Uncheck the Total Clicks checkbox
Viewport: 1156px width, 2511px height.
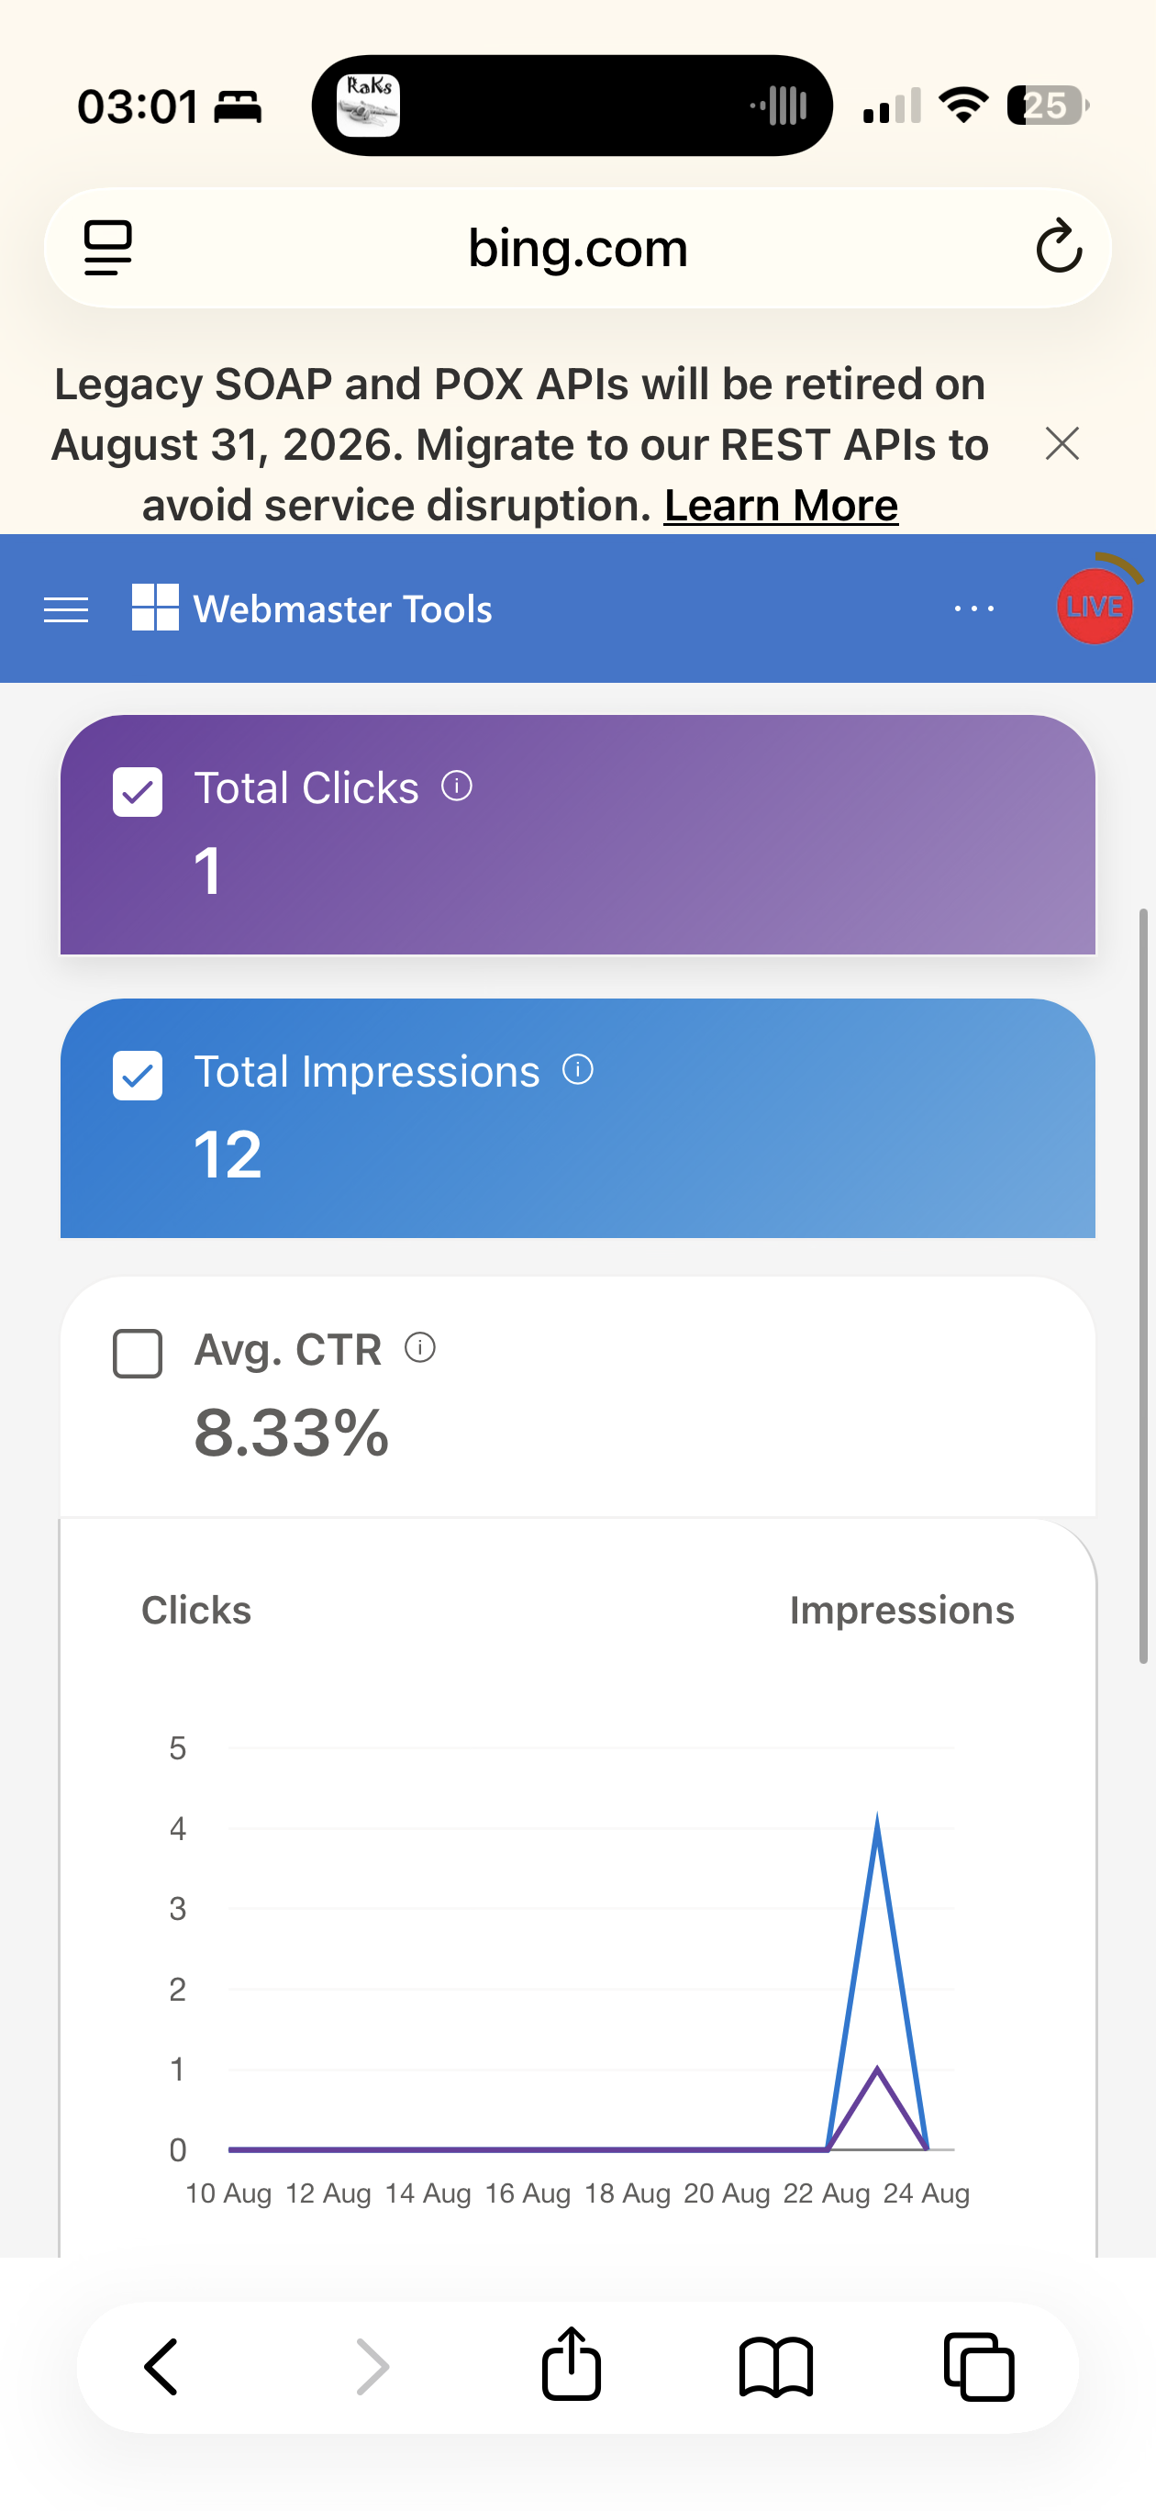[x=138, y=791]
